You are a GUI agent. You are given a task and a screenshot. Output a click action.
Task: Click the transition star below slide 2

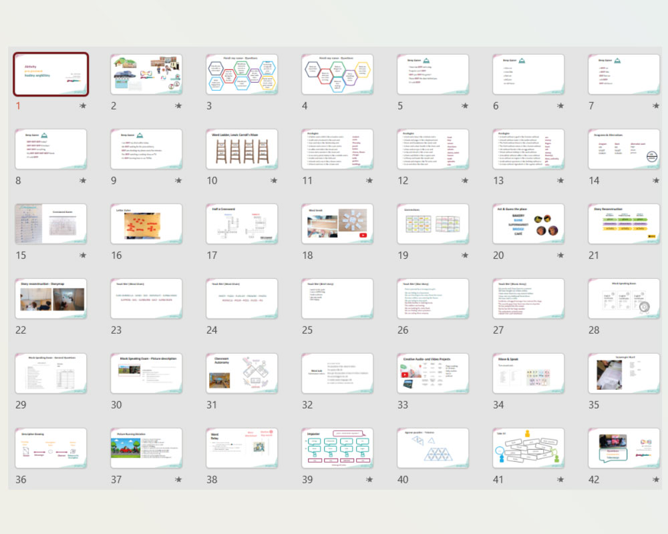(178, 105)
